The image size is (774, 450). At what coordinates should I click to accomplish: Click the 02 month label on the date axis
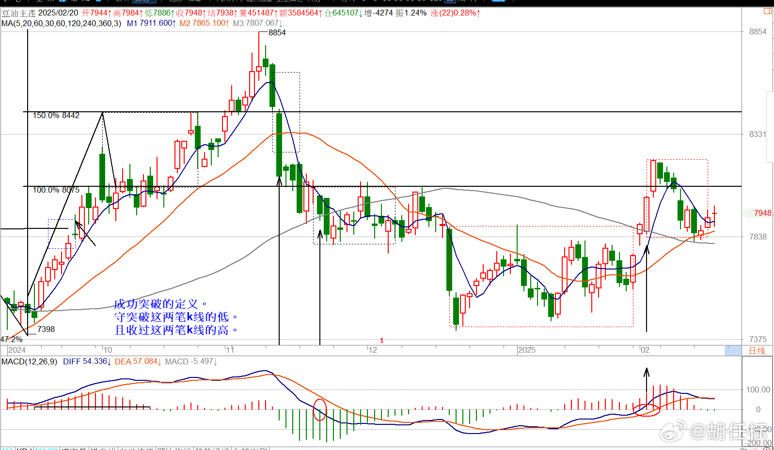coord(645,350)
